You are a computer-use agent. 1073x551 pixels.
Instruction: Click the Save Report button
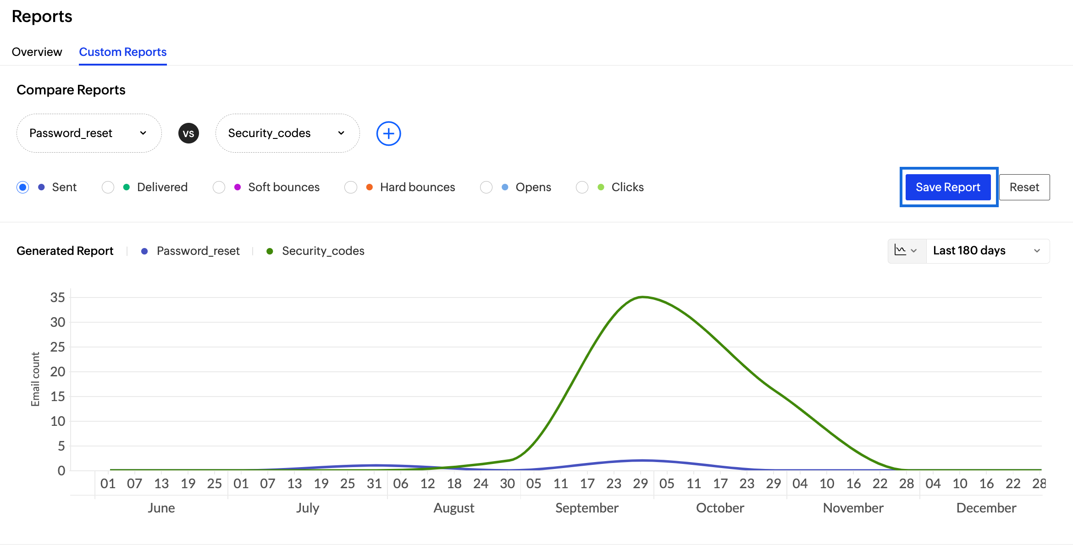[x=948, y=187]
